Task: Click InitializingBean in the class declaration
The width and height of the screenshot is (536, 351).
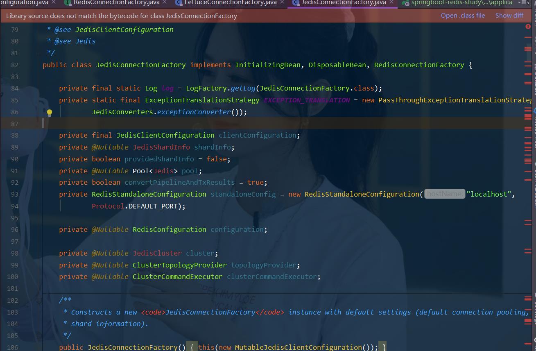Action: (268, 65)
